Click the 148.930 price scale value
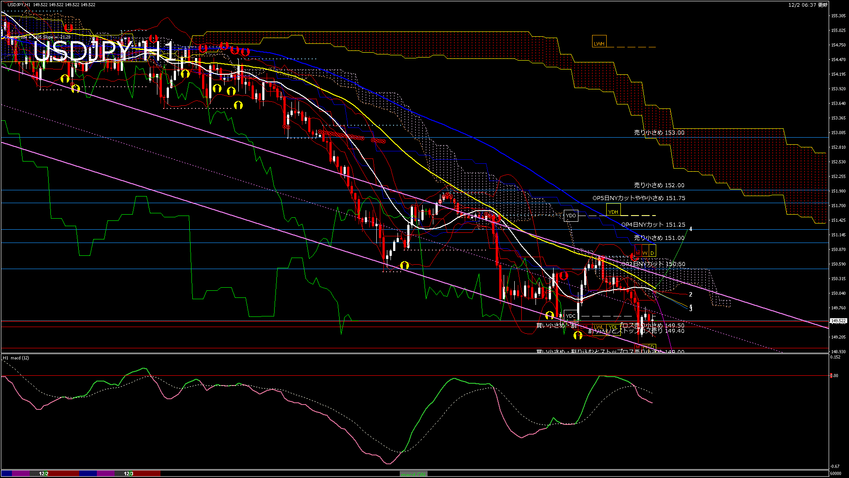This screenshot has height=478, width=849. [x=838, y=352]
